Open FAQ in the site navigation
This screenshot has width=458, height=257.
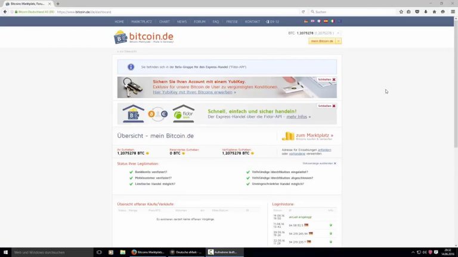point(215,21)
